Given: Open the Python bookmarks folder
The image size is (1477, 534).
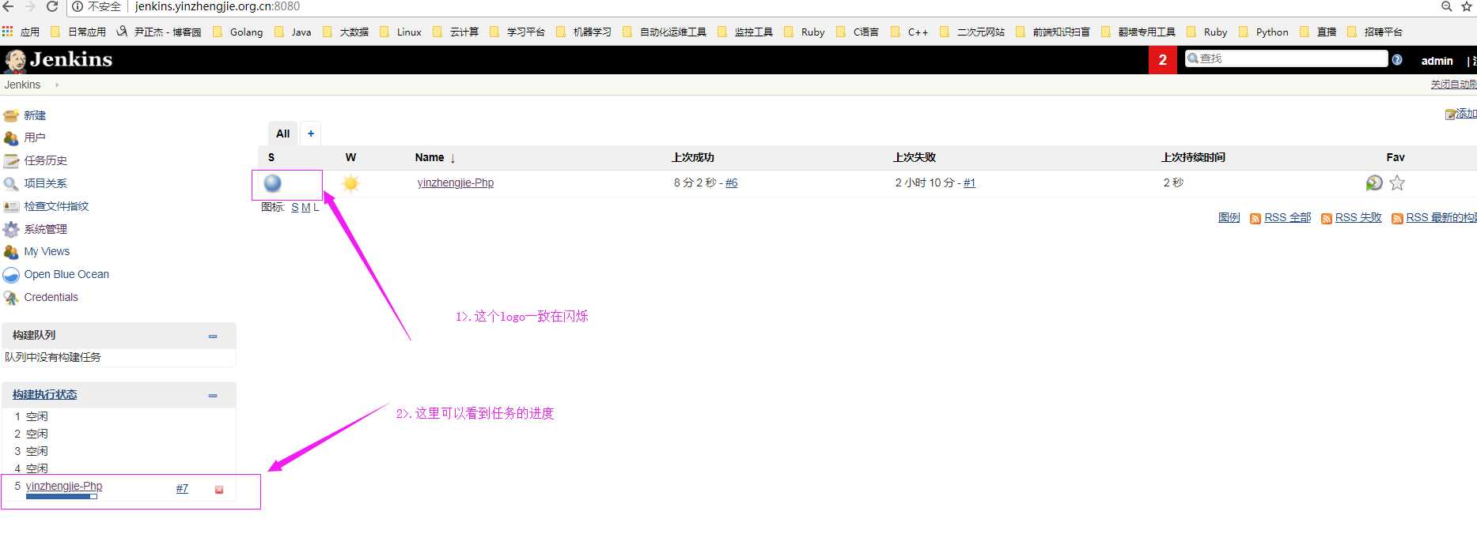Looking at the screenshot, I should point(1263,32).
